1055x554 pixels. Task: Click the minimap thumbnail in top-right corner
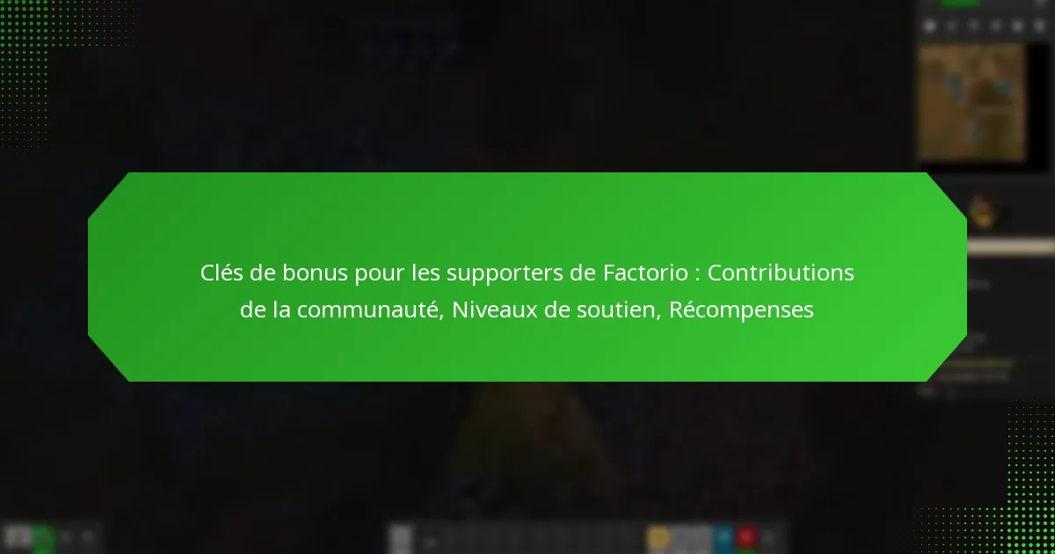coord(971,102)
